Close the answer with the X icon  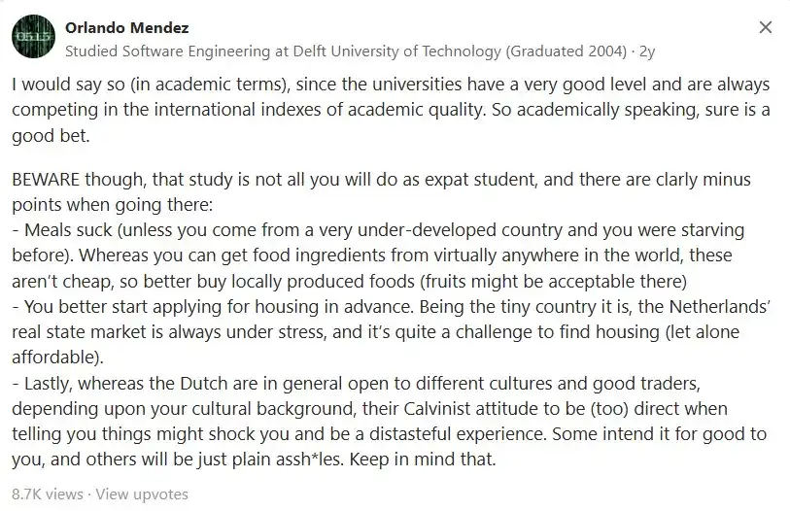(766, 27)
